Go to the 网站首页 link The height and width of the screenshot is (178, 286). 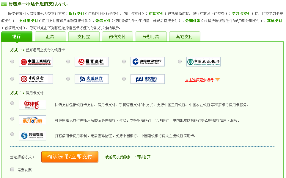tap(143, 157)
